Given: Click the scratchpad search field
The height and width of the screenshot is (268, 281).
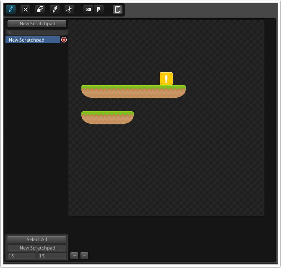Looking at the screenshot, I should 37,32.
